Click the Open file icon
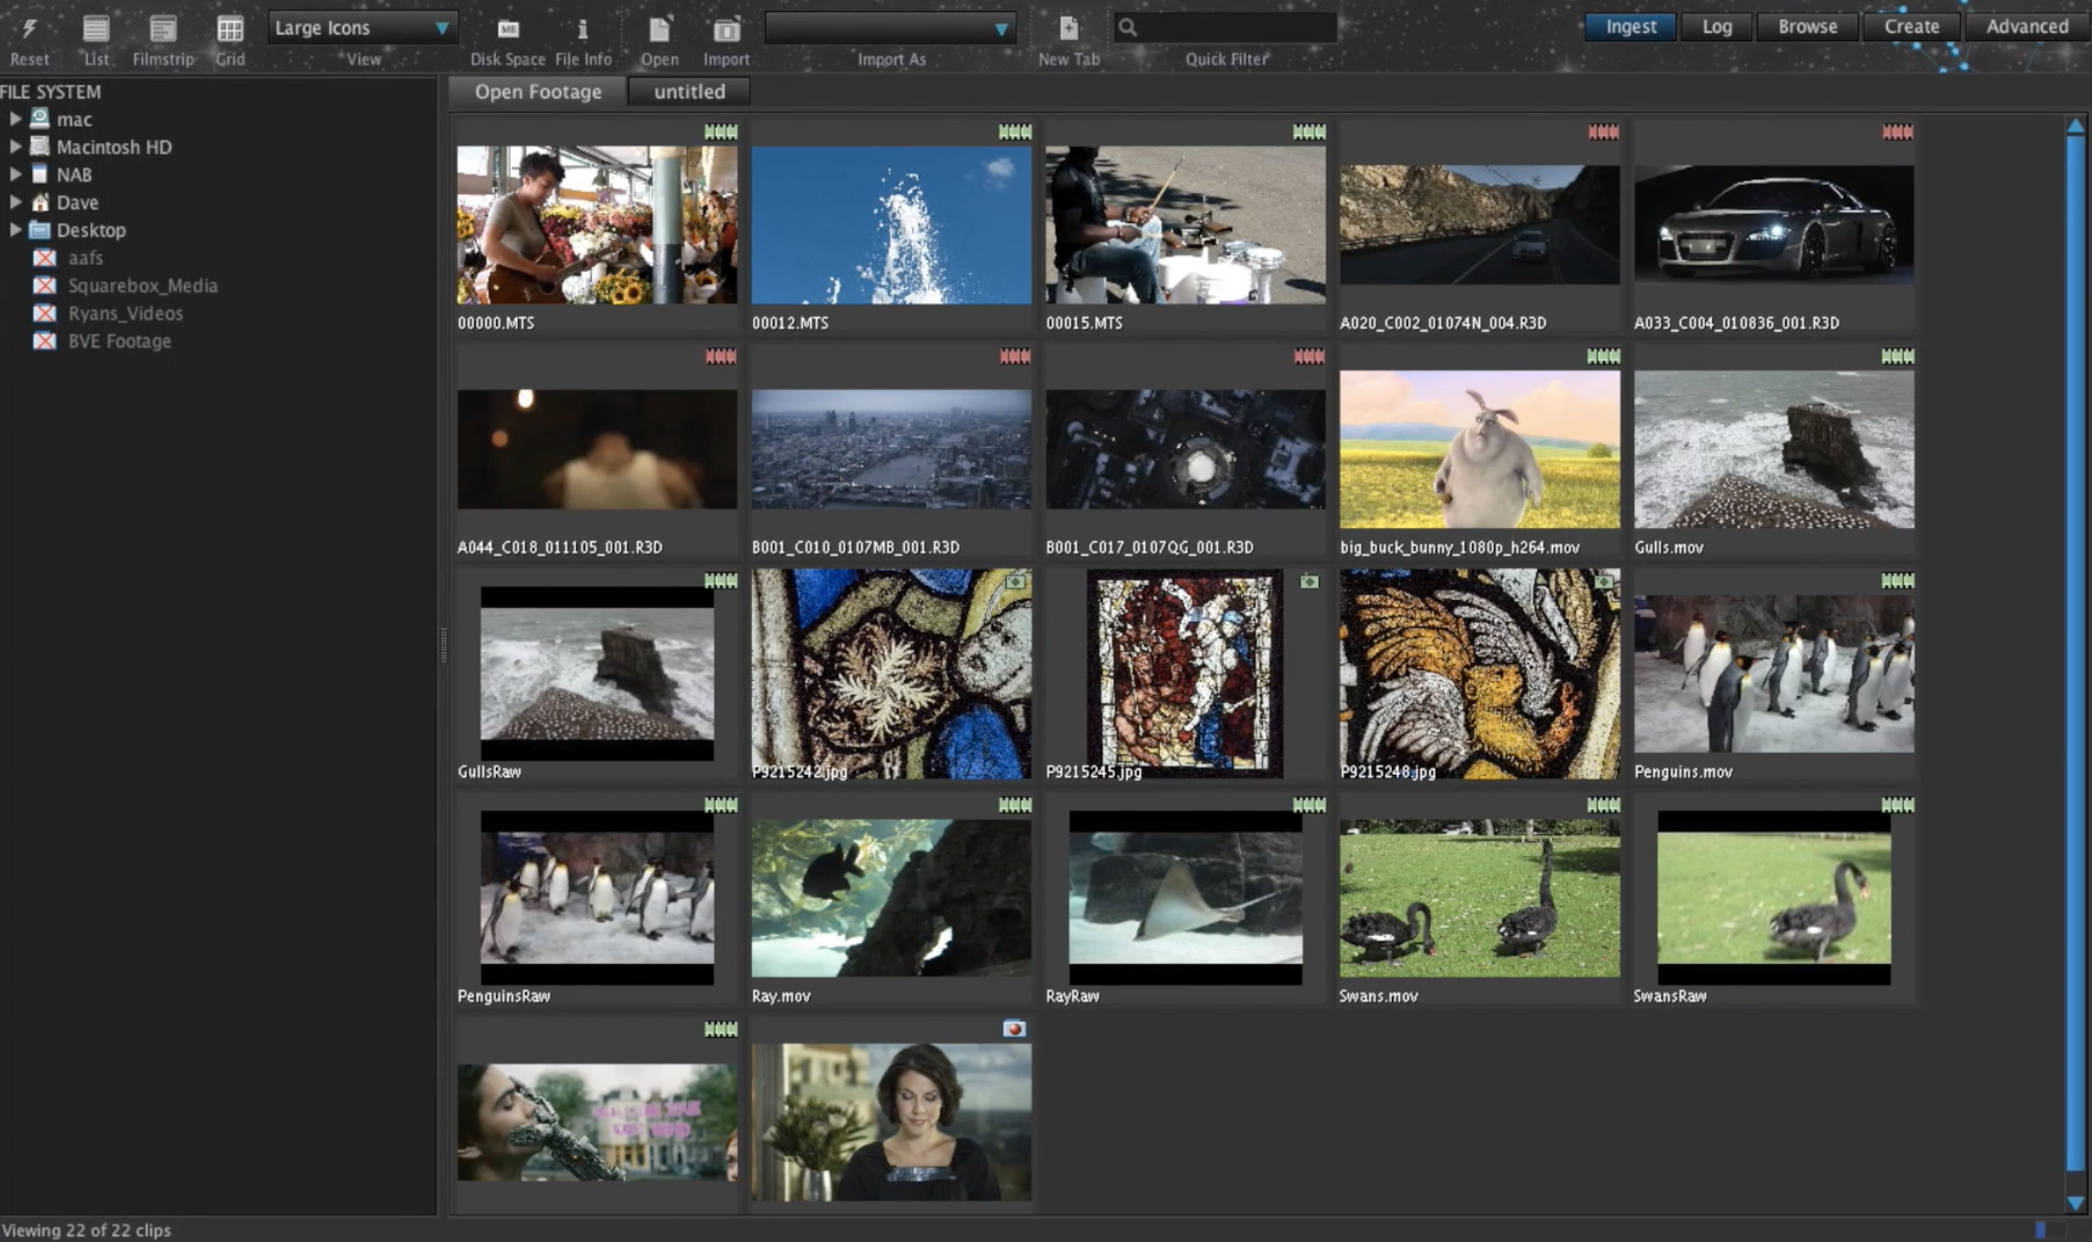The height and width of the screenshot is (1242, 2092). 659,29
